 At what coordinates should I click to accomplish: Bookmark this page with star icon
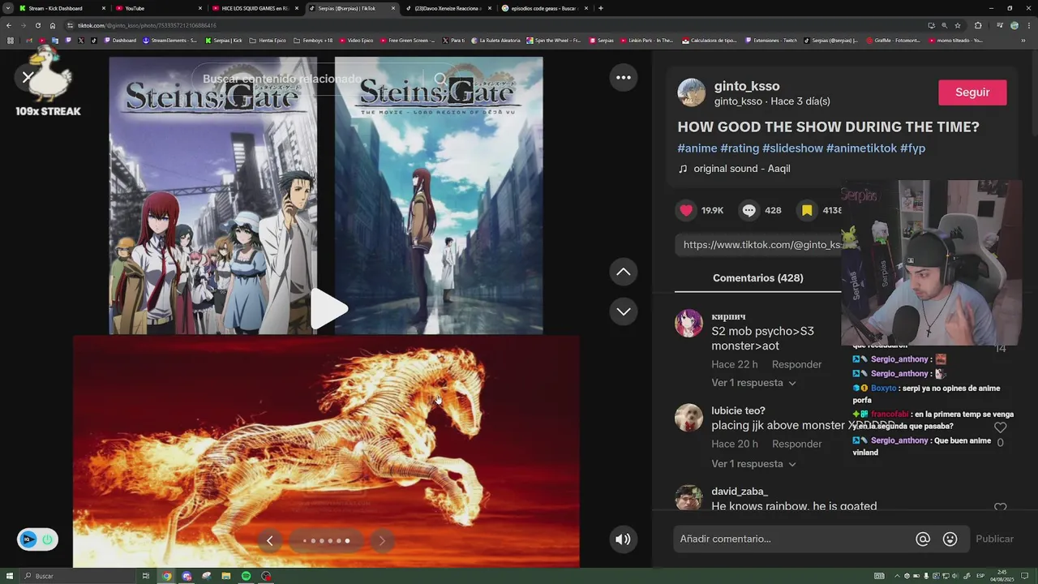[x=958, y=25]
